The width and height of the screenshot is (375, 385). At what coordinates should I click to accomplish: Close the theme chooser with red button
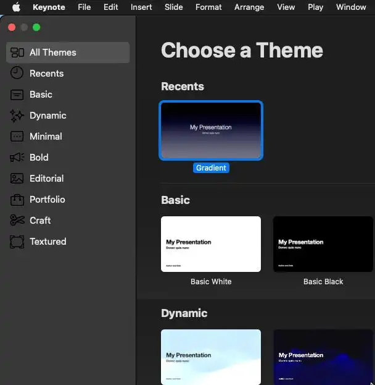click(12, 27)
